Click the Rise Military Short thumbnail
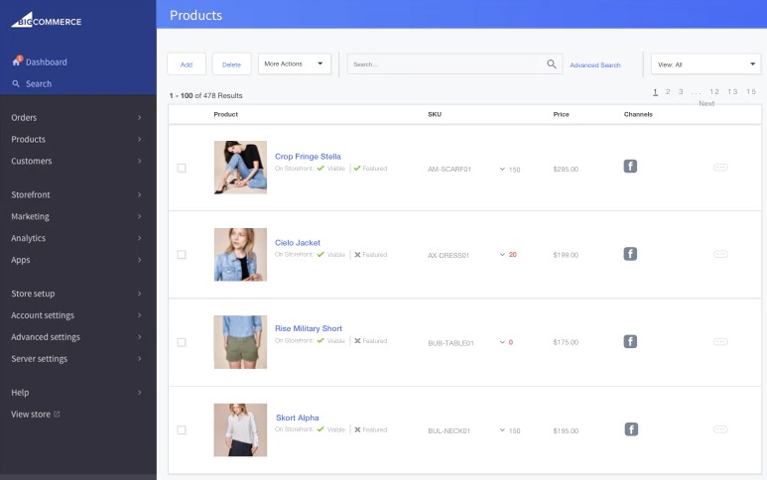767x480 pixels. (x=240, y=342)
